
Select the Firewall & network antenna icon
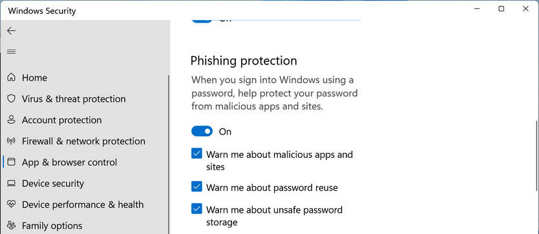pos(12,141)
